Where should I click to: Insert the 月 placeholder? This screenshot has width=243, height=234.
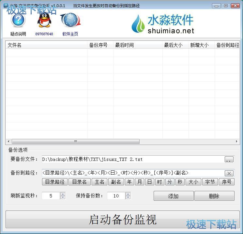pyautogui.click(x=140, y=182)
